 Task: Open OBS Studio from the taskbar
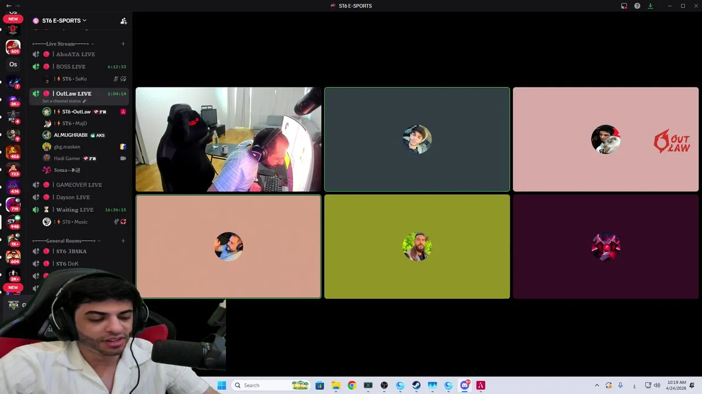[x=384, y=385]
